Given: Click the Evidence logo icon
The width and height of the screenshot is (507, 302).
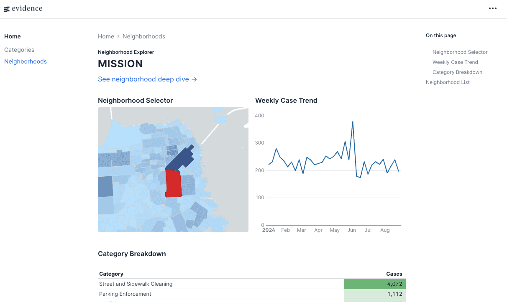Looking at the screenshot, I should pyautogui.click(x=7, y=9).
